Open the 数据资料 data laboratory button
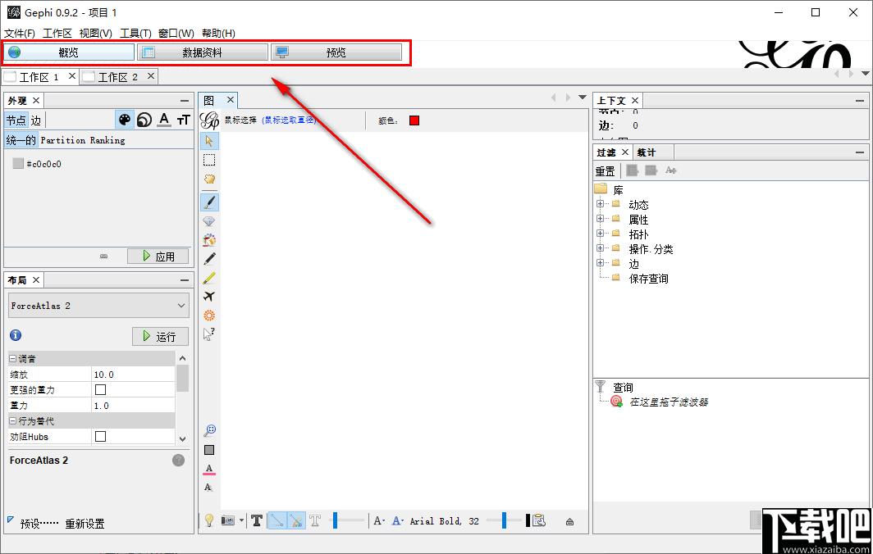 click(x=203, y=52)
